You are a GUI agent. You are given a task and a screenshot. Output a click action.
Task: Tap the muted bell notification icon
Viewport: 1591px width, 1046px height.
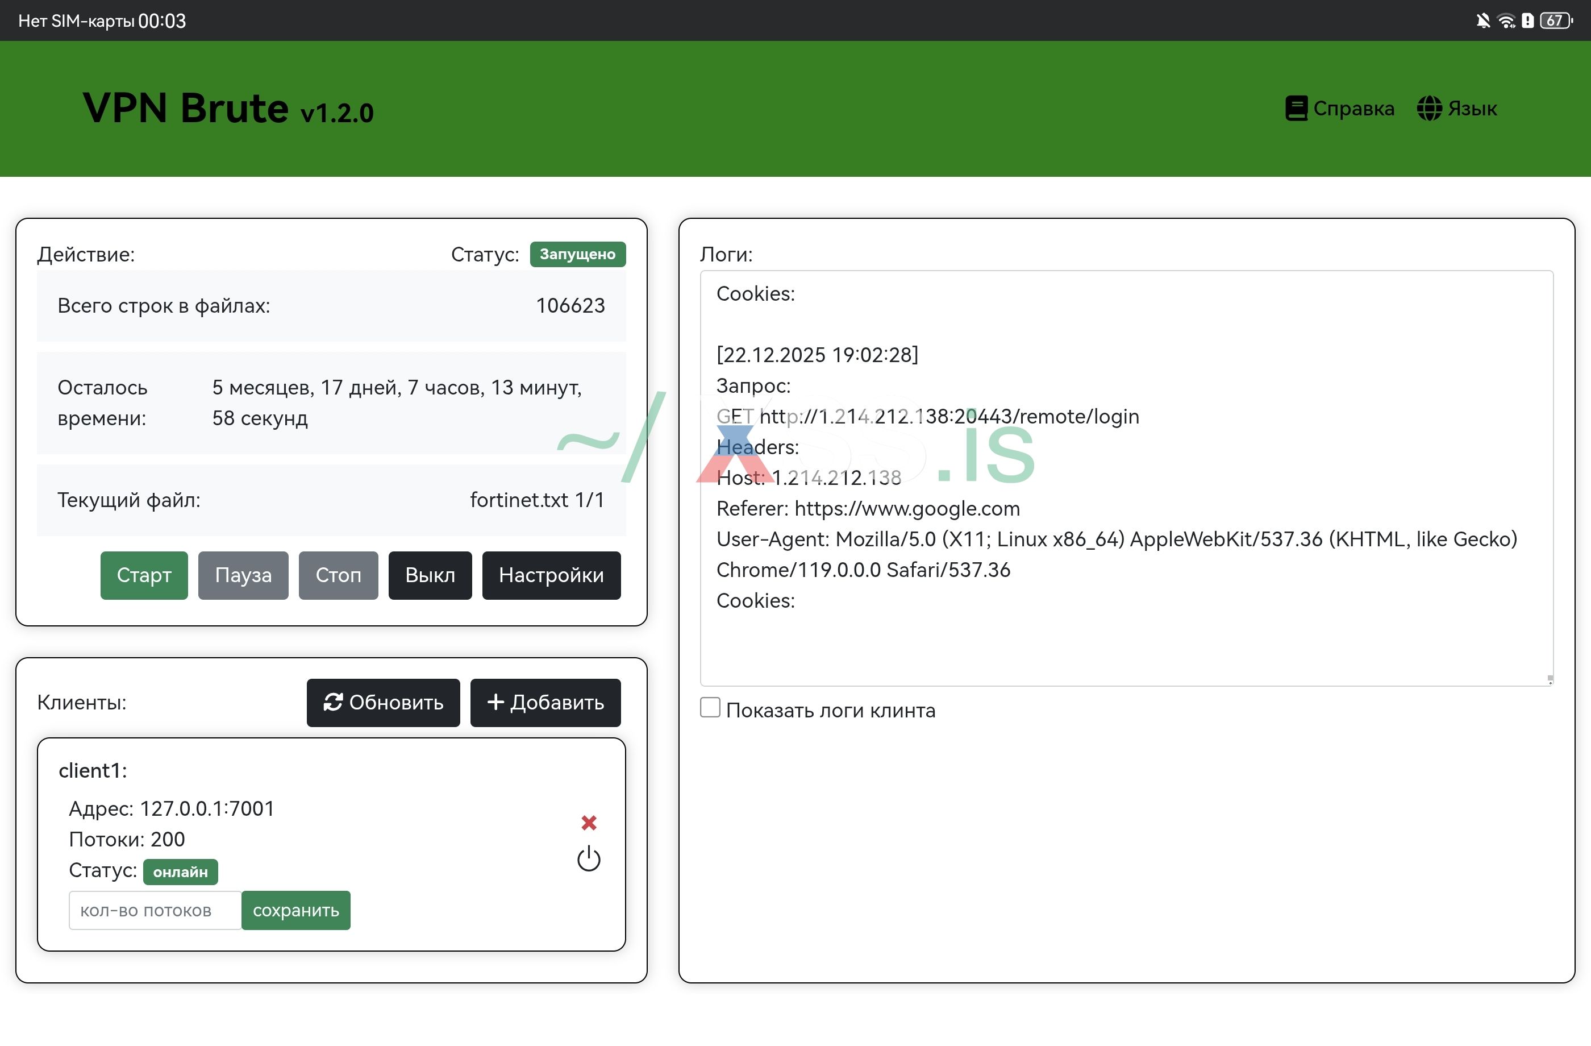[x=1482, y=20]
